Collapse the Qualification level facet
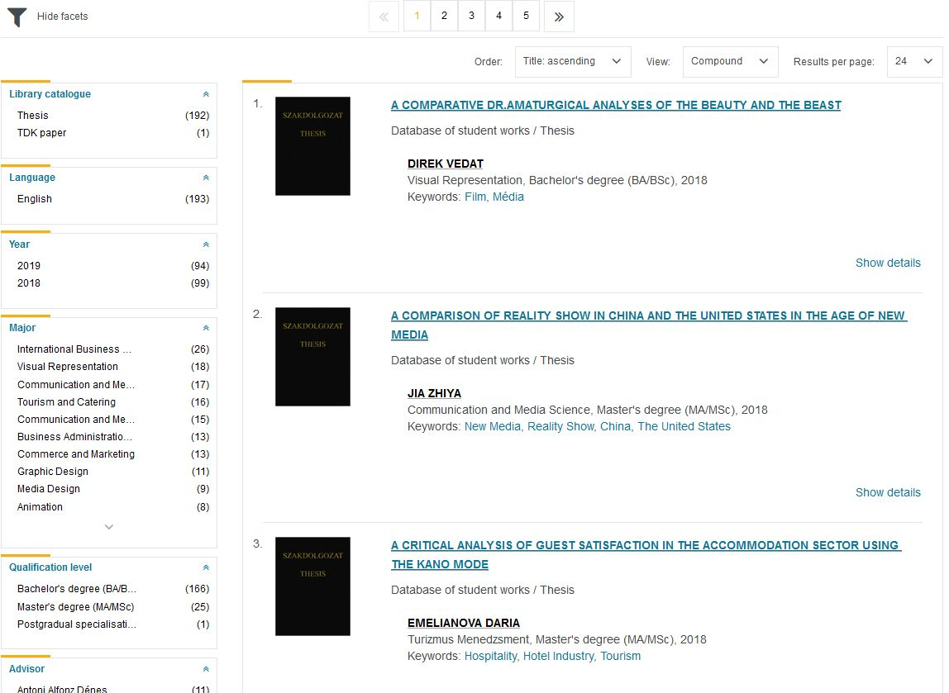This screenshot has height=693, width=949. (x=206, y=568)
